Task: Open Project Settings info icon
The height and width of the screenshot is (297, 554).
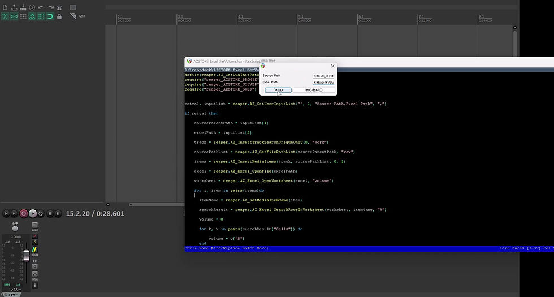Action: [x=32, y=7]
